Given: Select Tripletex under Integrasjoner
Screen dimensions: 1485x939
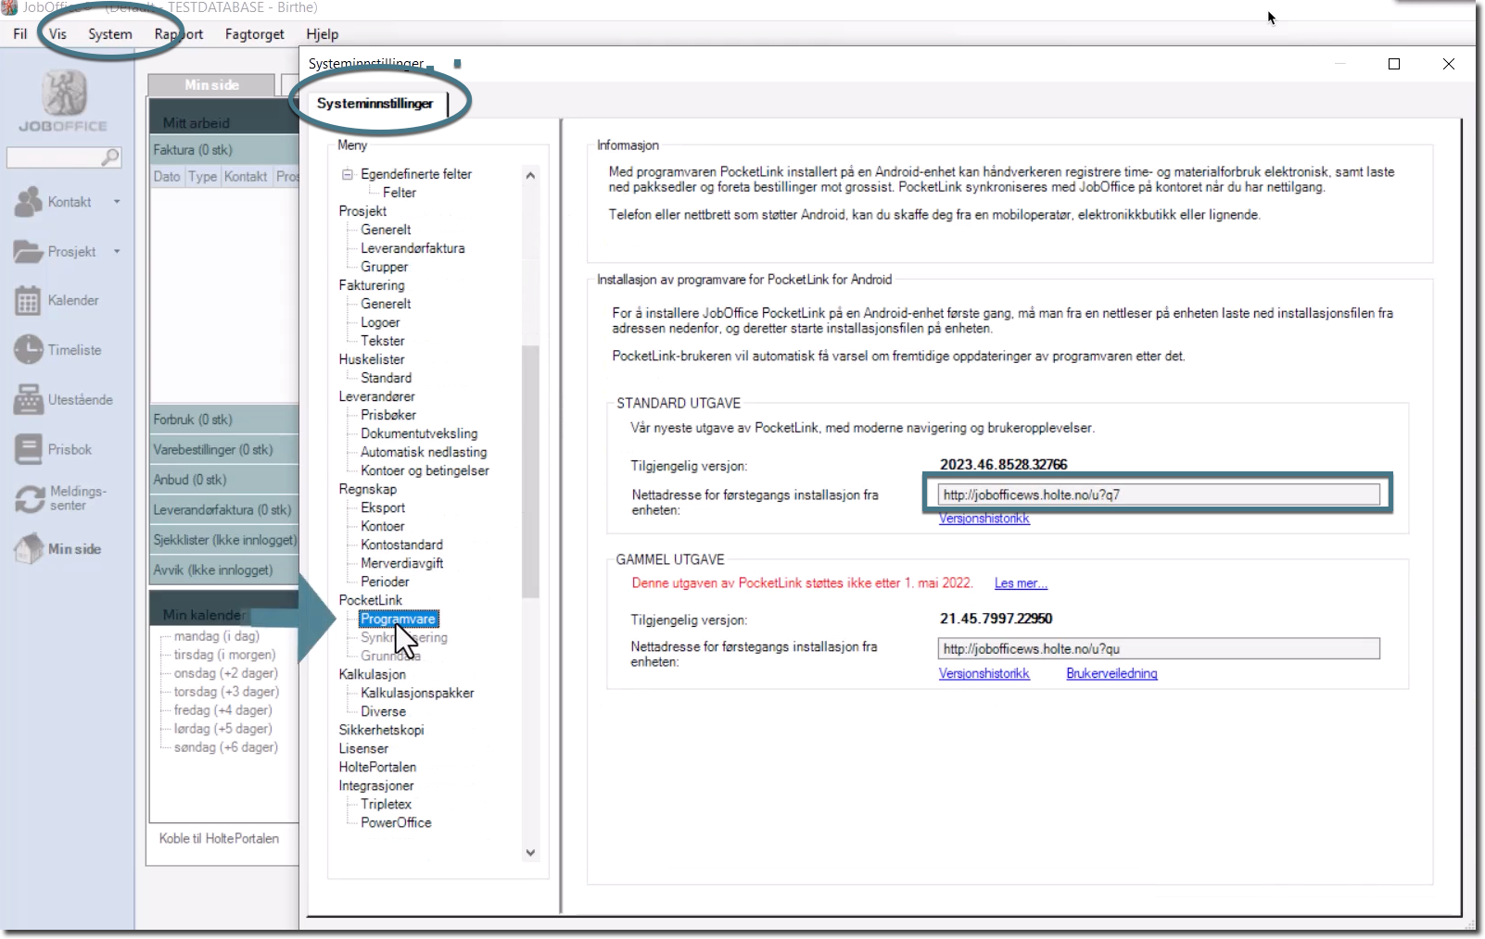Looking at the screenshot, I should pyautogui.click(x=386, y=804).
